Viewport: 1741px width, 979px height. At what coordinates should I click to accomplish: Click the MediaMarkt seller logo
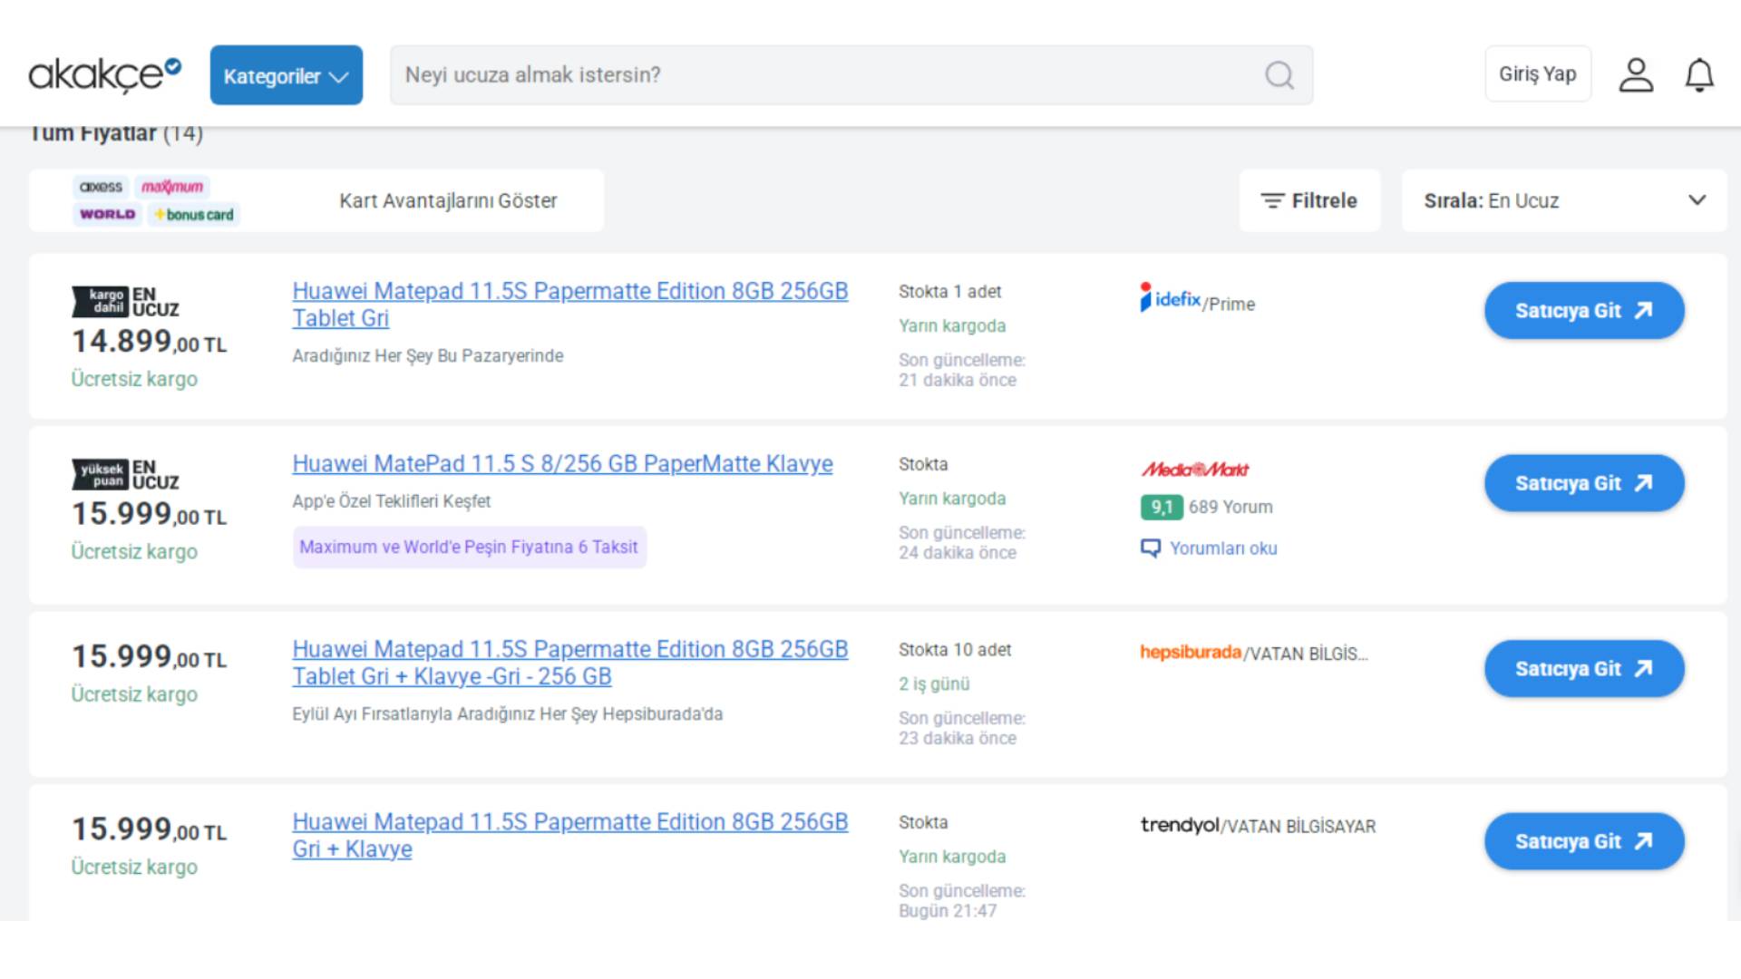(1195, 470)
